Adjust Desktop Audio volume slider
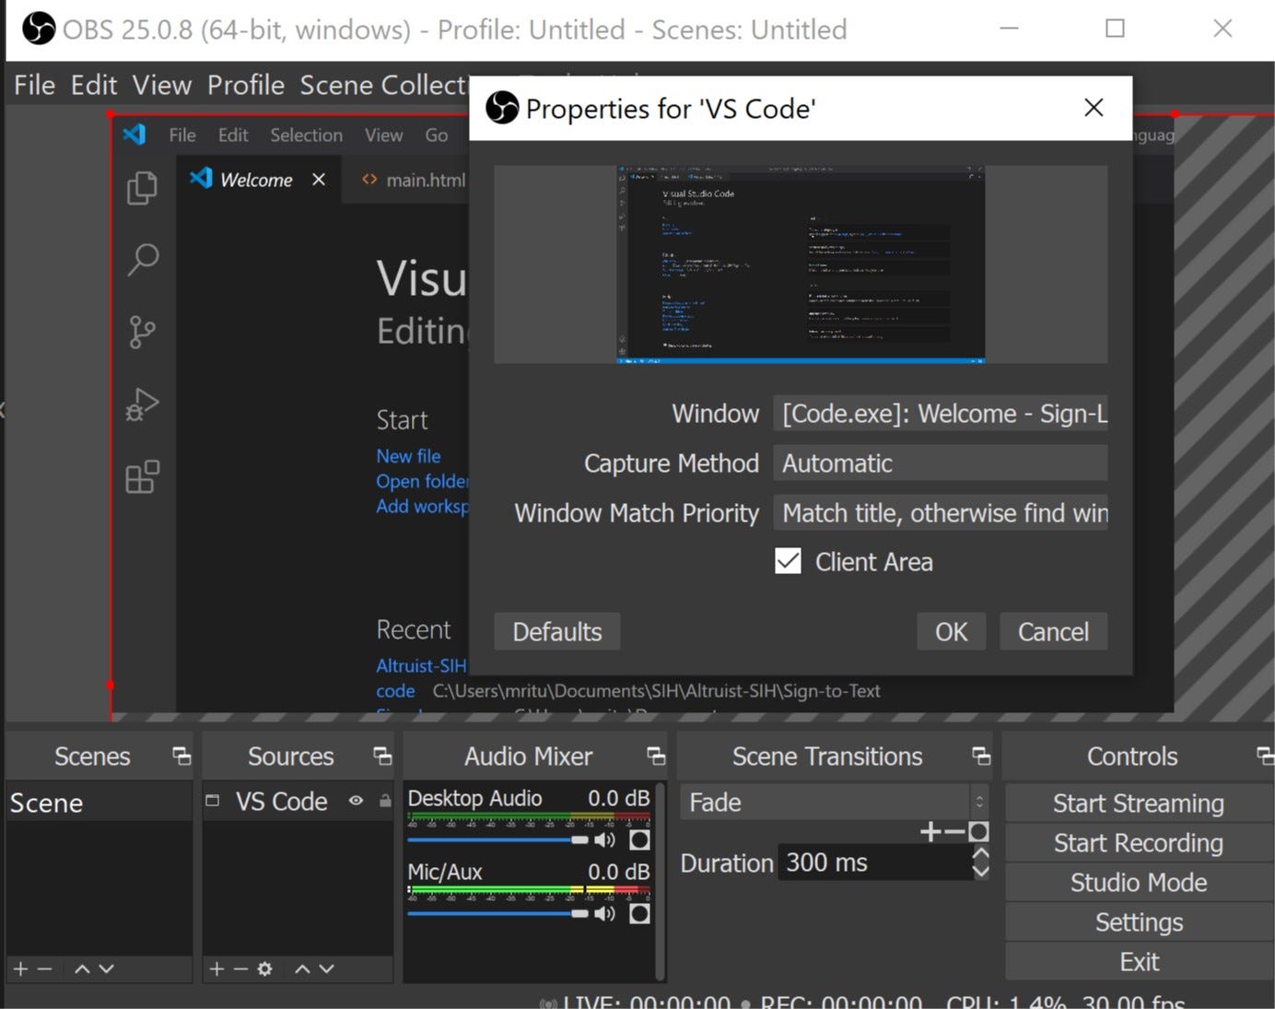Viewport: 1275px width, 1009px height. point(498,839)
